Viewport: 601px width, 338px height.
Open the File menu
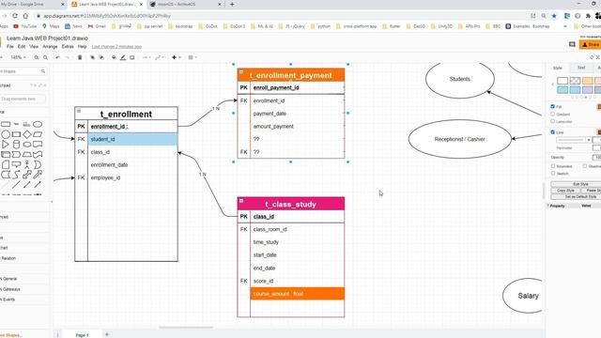tap(10, 46)
